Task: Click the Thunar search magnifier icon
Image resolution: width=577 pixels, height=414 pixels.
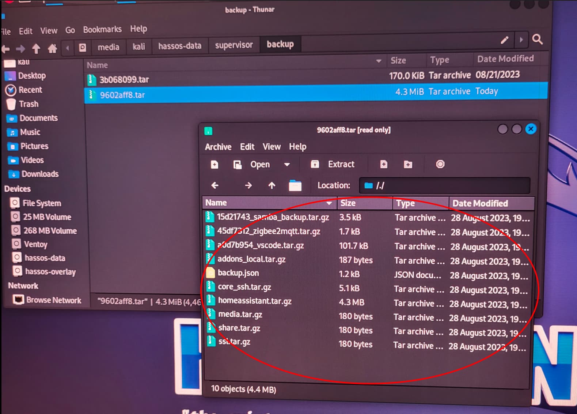Action: tap(537, 39)
